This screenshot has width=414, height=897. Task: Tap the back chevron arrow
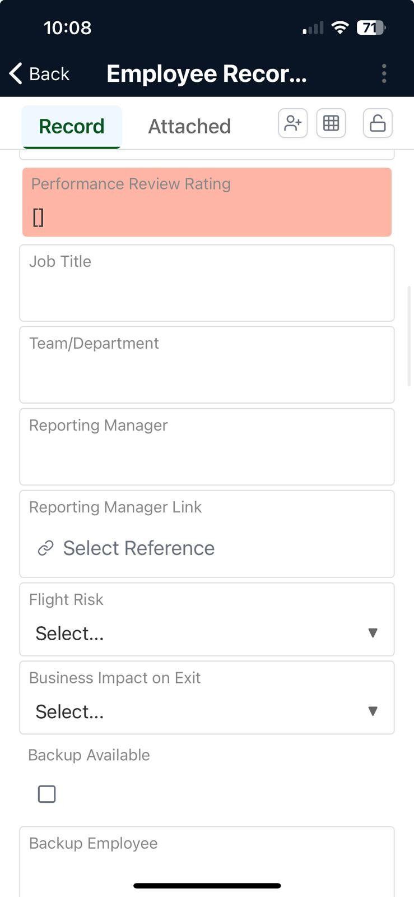coord(16,73)
